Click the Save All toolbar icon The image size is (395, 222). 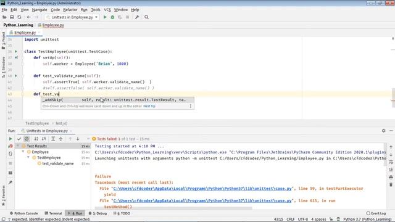pyautogui.click(x=12, y=17)
